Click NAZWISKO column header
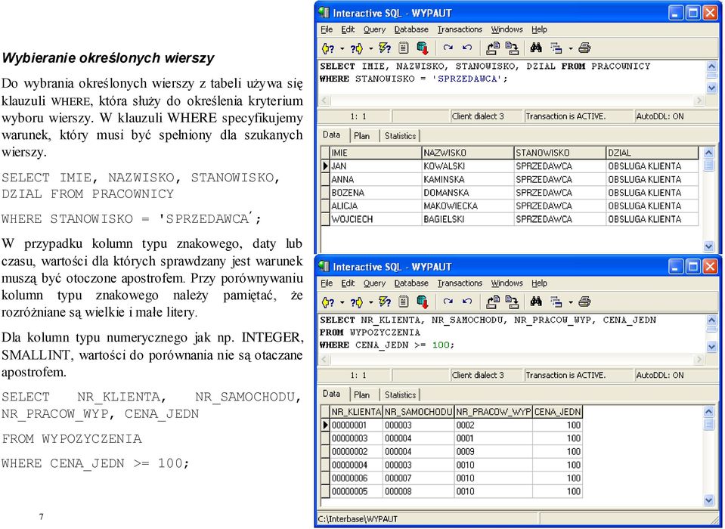Viewport: 725px width, 529px height. (468, 153)
